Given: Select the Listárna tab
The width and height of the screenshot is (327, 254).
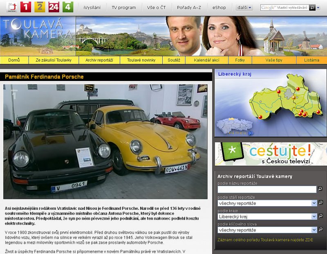Looking at the screenshot, I should [311, 60].
